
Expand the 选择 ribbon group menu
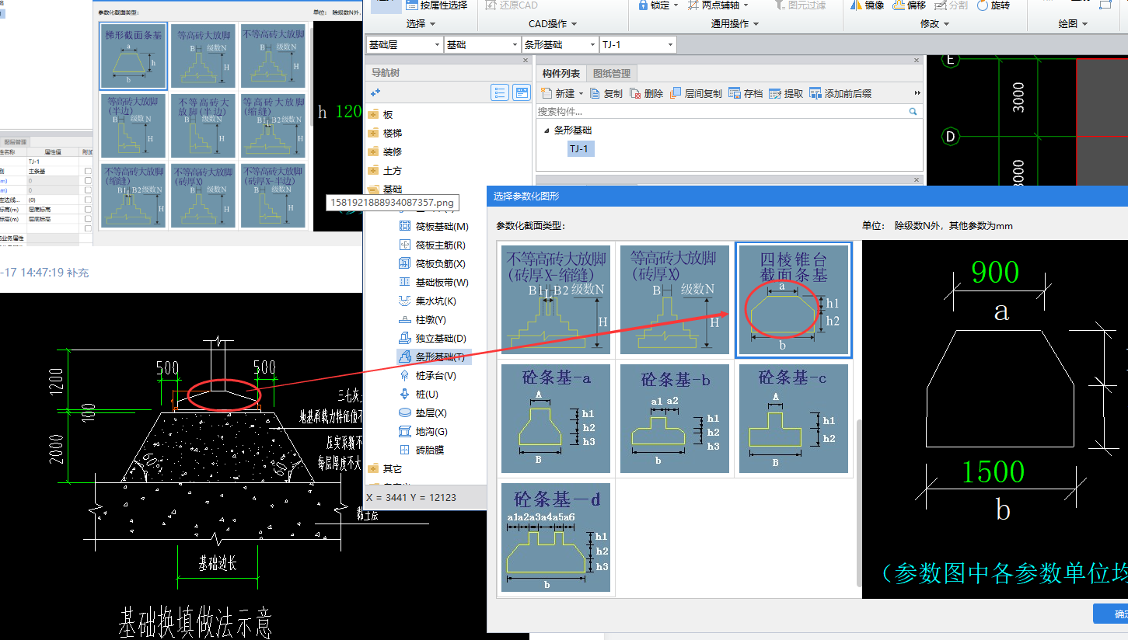tap(421, 24)
